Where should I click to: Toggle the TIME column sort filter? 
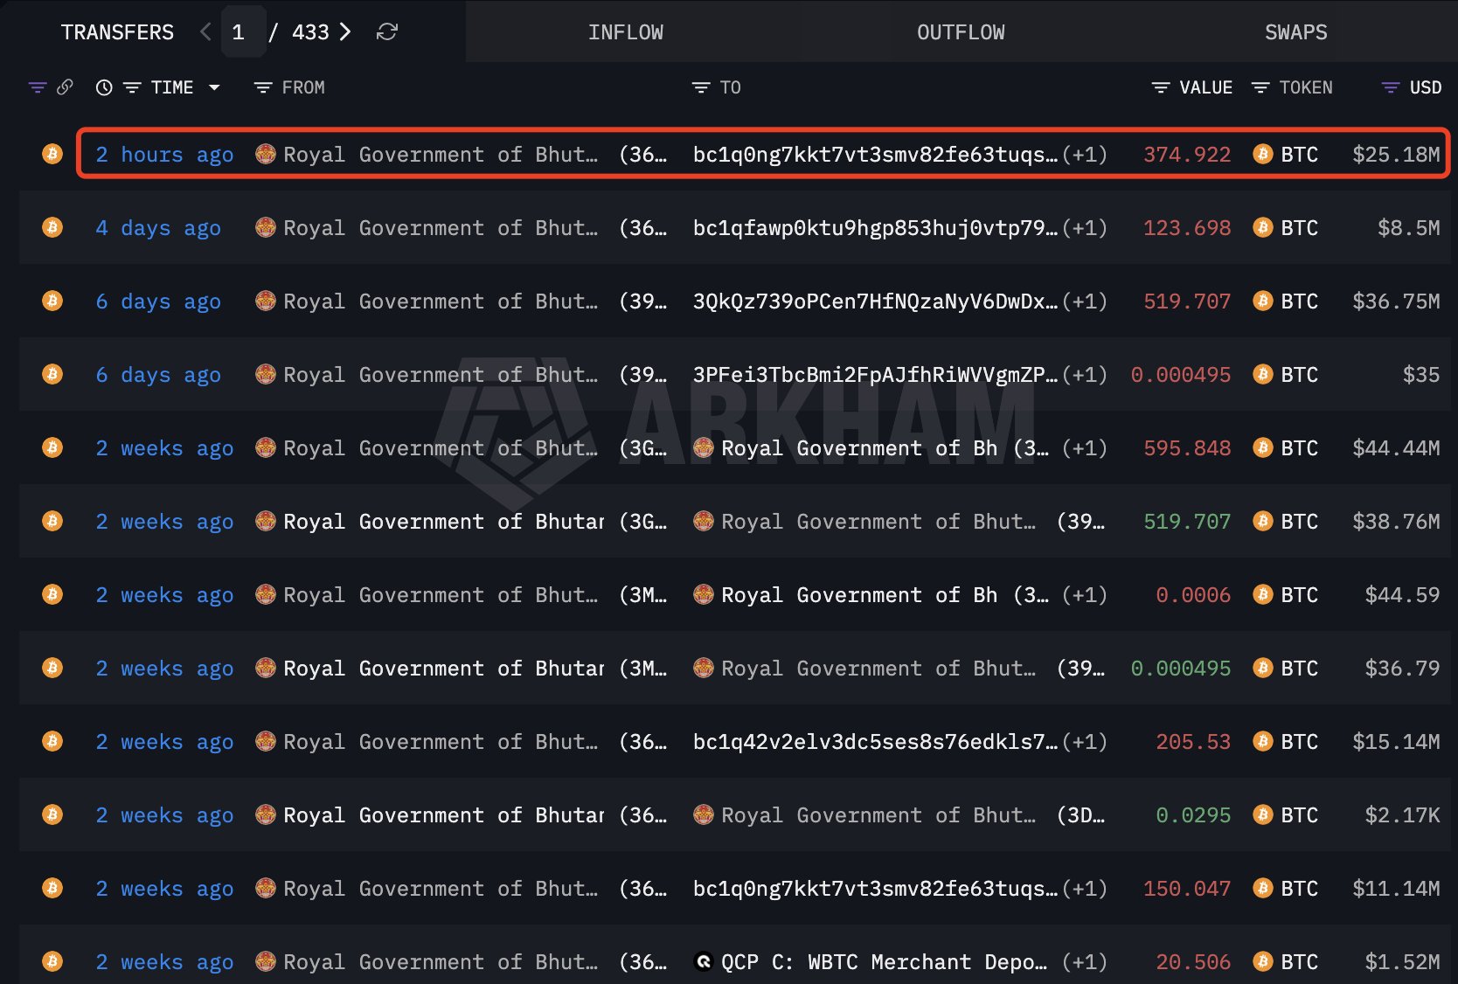coord(132,87)
